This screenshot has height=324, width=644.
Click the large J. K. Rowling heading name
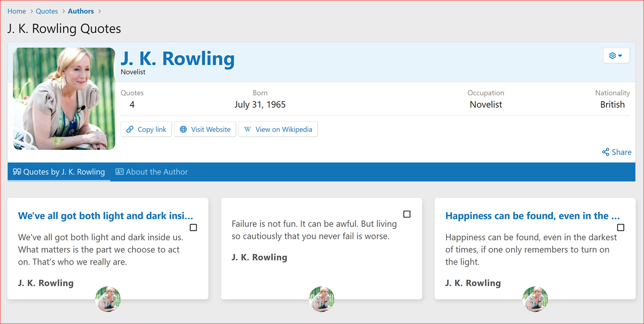[x=178, y=58]
